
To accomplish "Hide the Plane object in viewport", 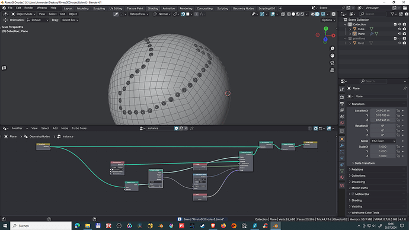I will click(400, 34).
